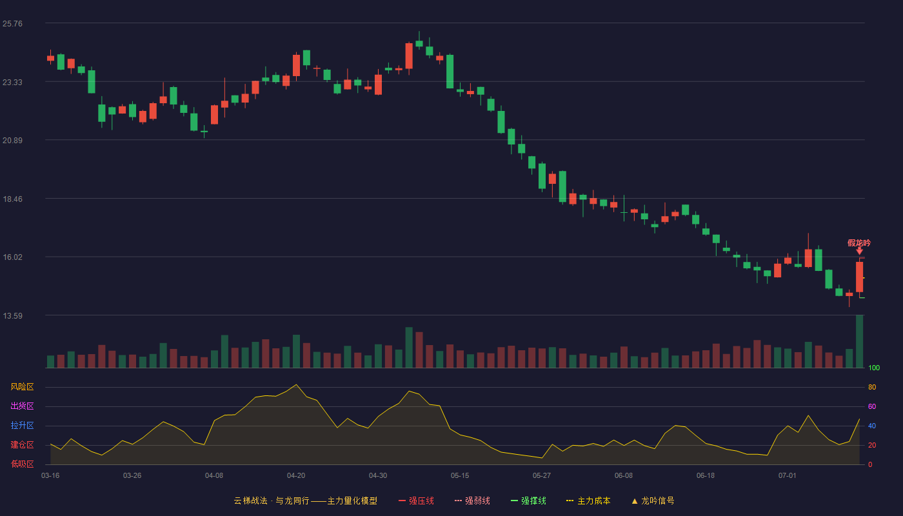Toggle the 强撑线 legend entry
903x516 pixels.
coord(528,501)
